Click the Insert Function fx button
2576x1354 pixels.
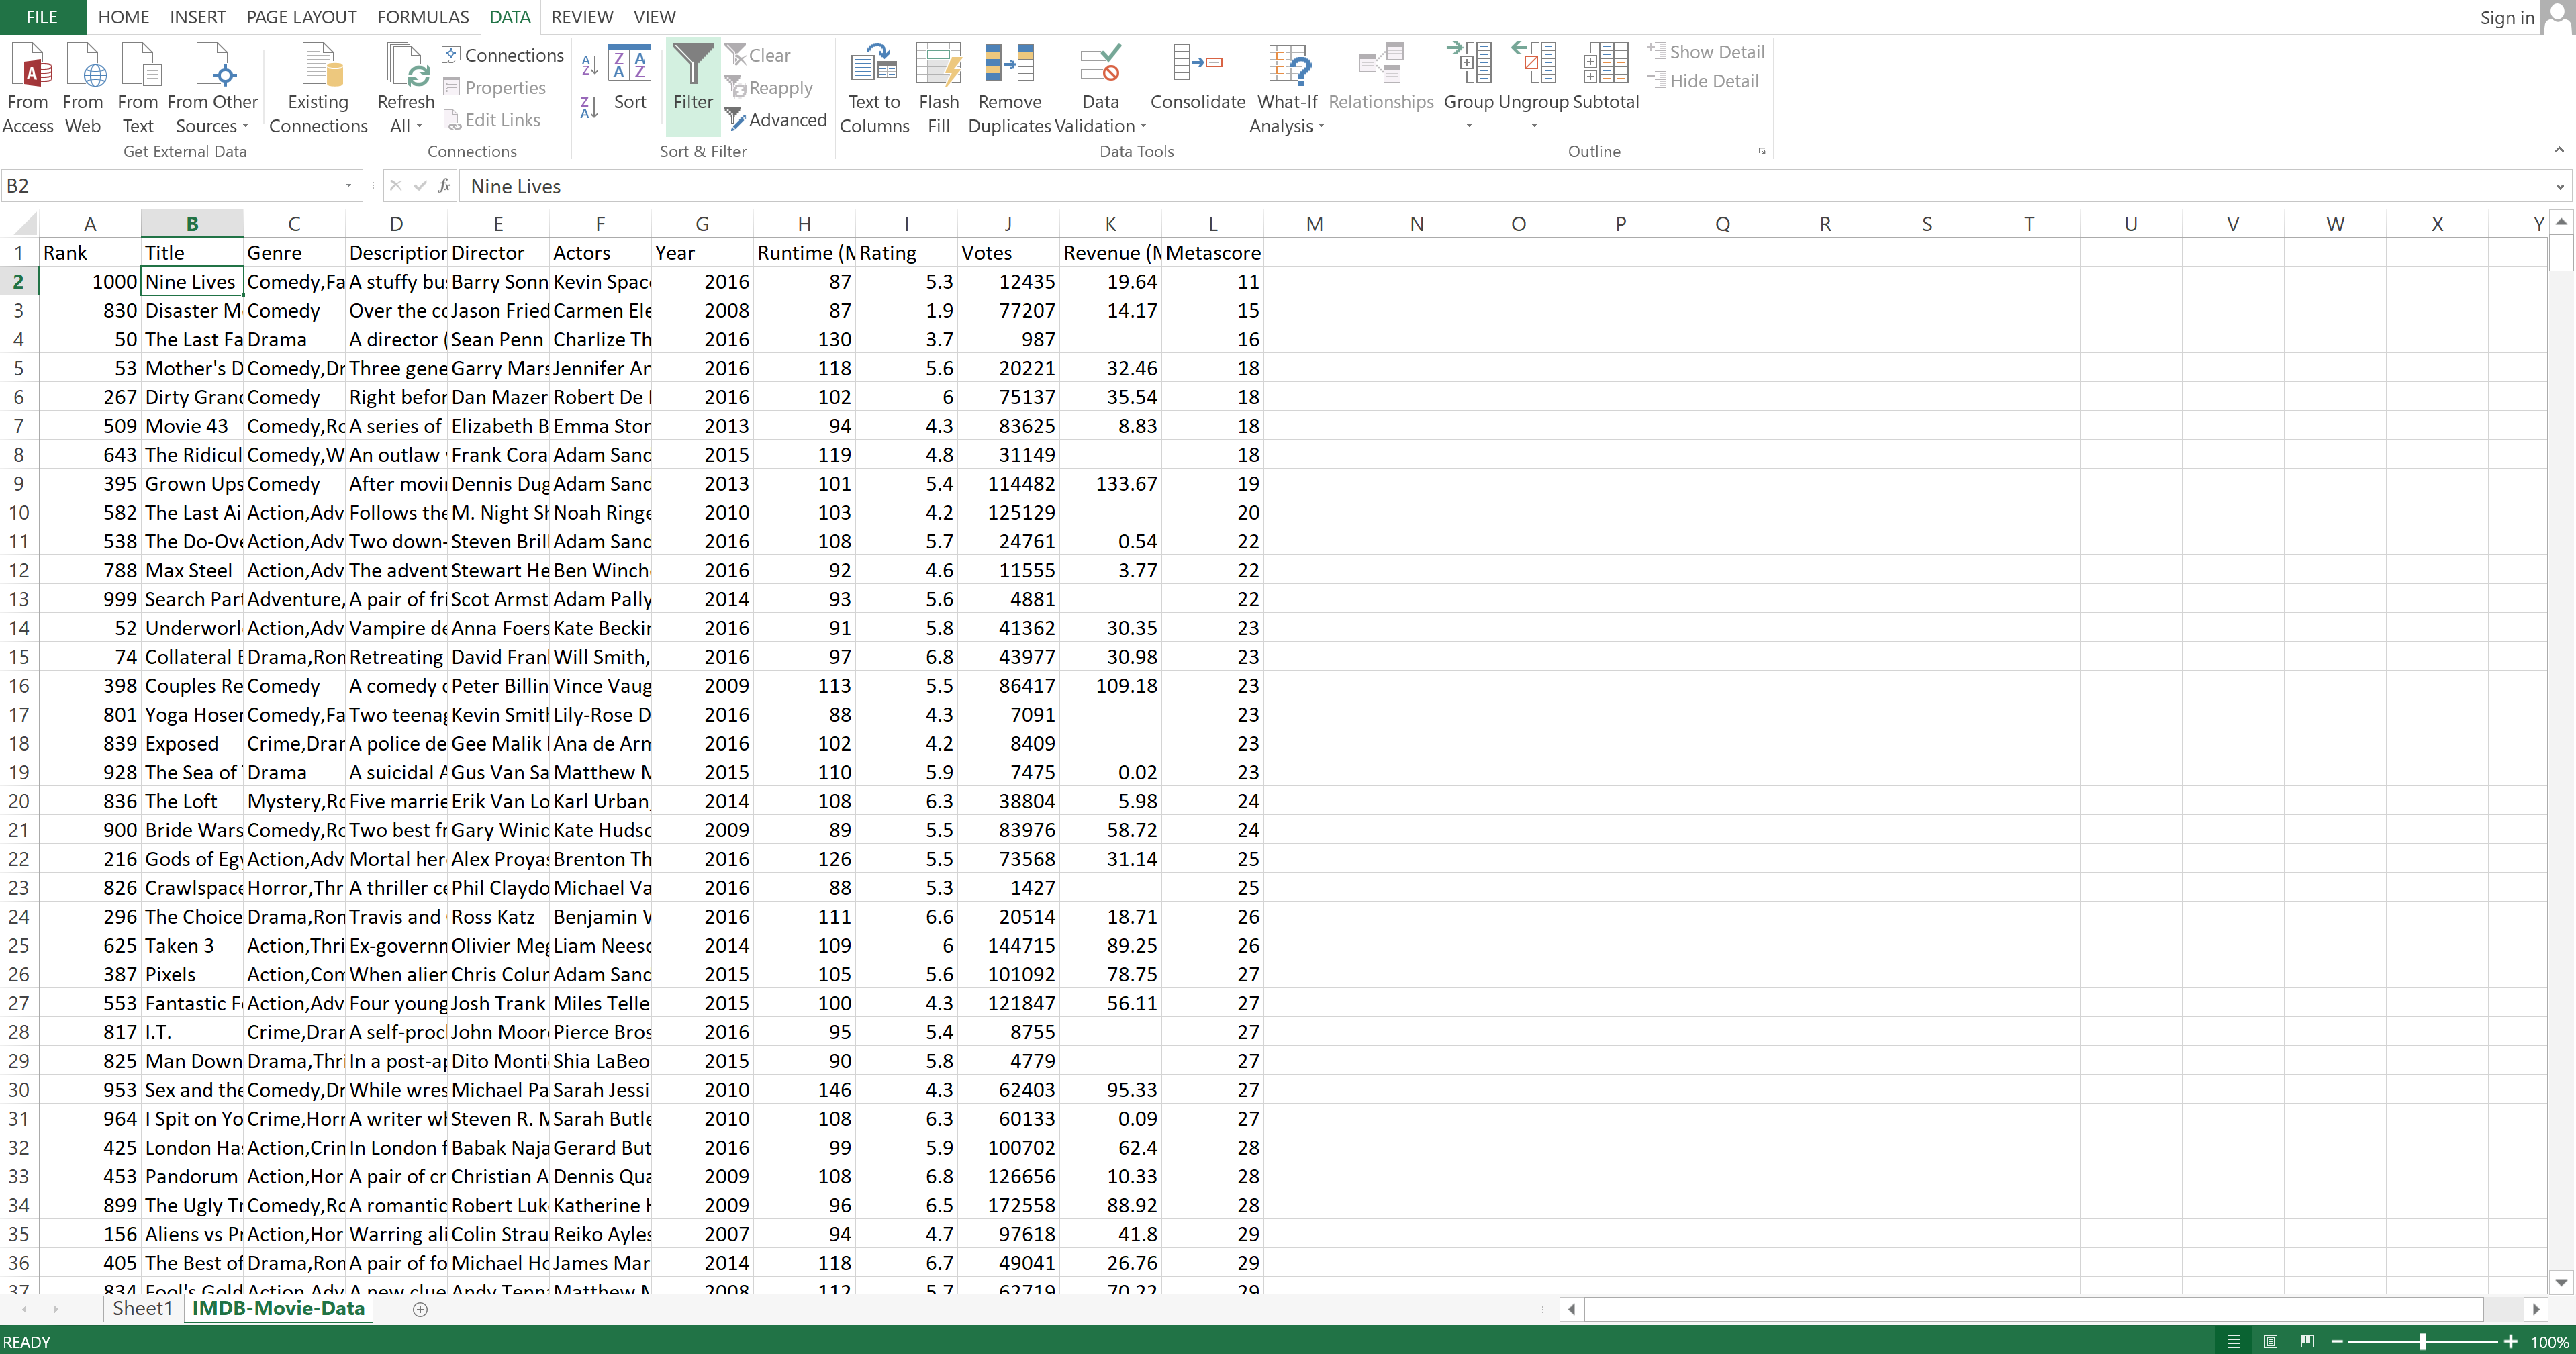(x=444, y=186)
